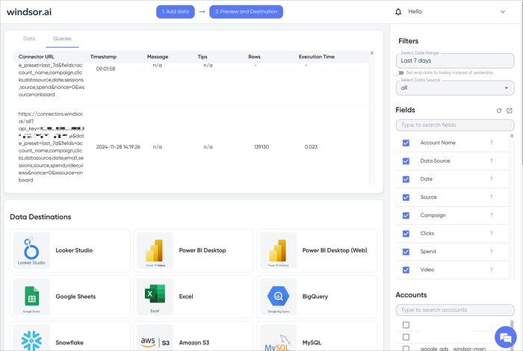
Task: Select Looker Studio destination icon
Action: tap(31, 251)
